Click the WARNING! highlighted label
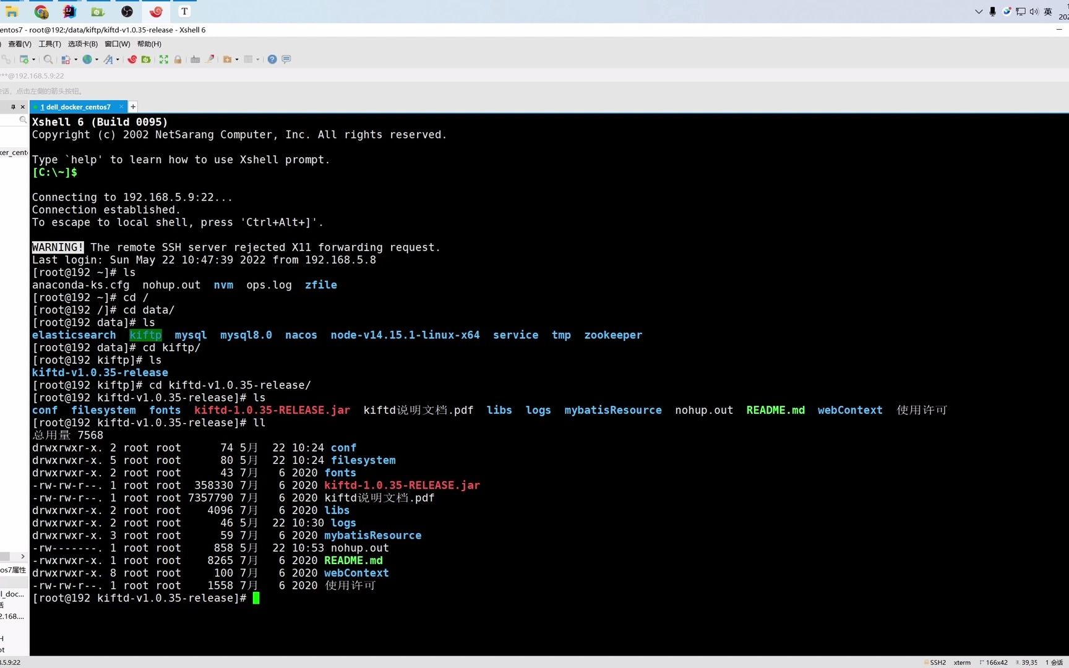This screenshot has width=1069, height=668. pyautogui.click(x=58, y=247)
